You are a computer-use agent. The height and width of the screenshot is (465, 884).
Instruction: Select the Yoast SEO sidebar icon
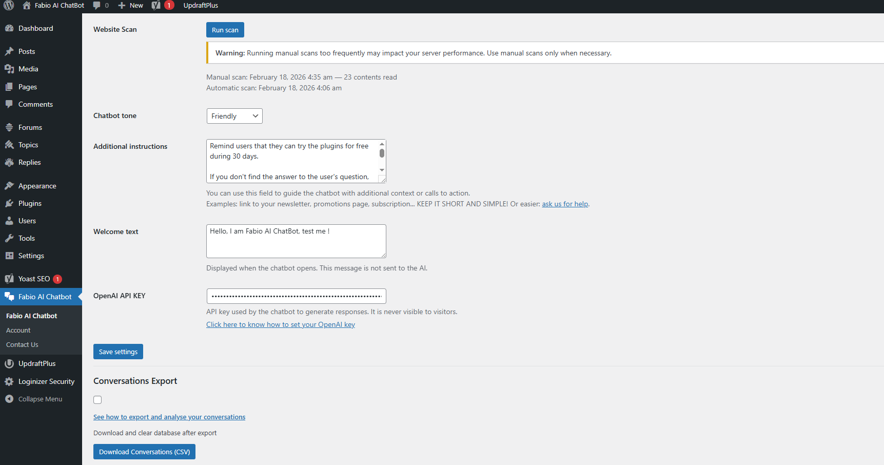point(9,279)
